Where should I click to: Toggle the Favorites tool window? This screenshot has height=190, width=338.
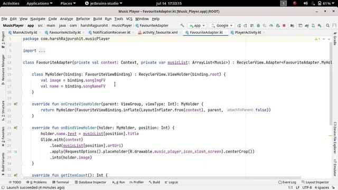[x=3, y=136]
